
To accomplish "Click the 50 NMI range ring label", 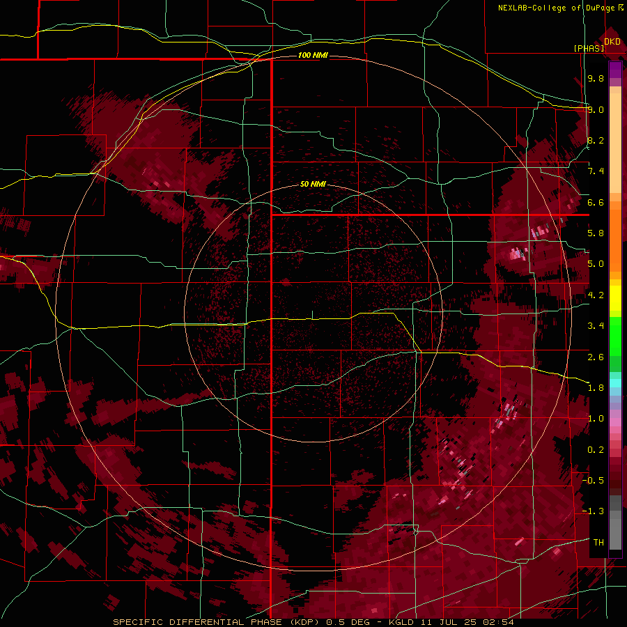I will coord(313,184).
